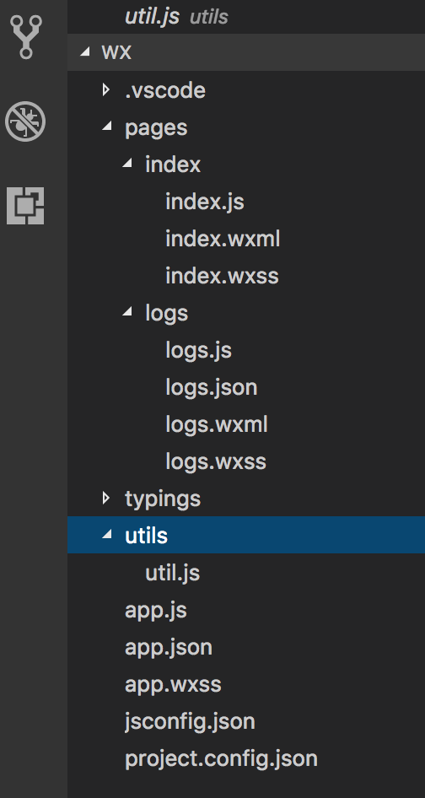Image resolution: width=425 pixels, height=798 pixels.
Task: Expand the typings folder arrow
Action: point(106,497)
